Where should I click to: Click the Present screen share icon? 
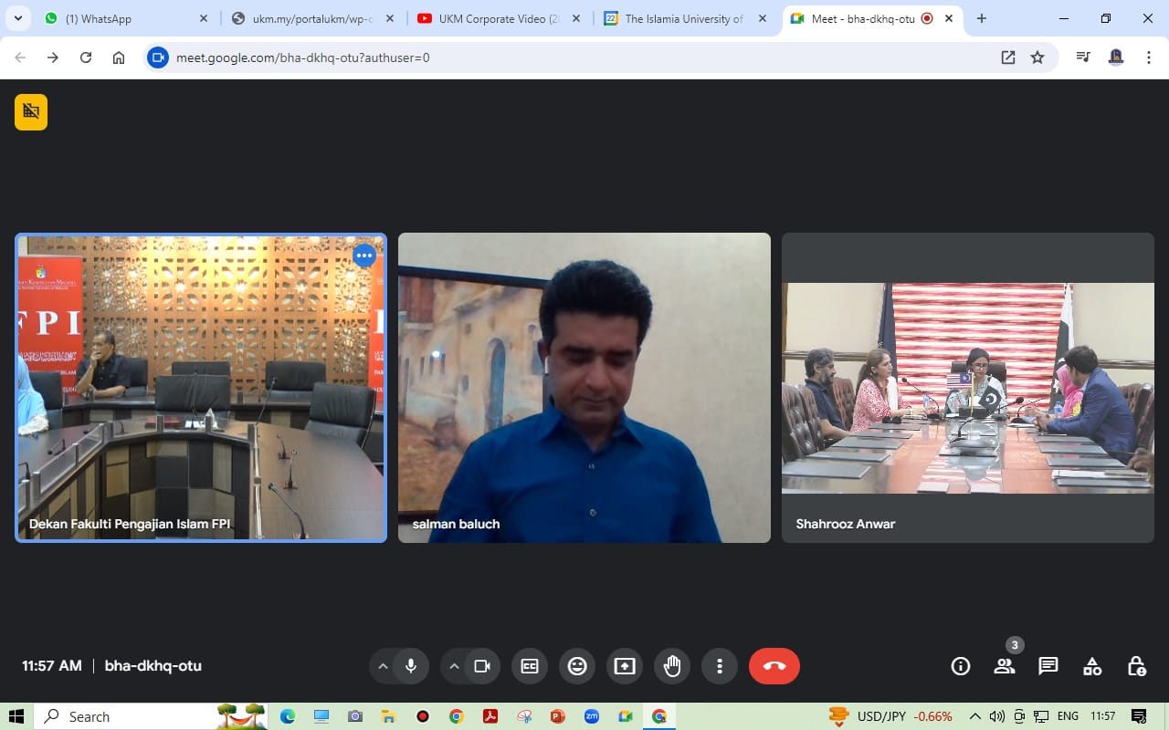tap(625, 666)
